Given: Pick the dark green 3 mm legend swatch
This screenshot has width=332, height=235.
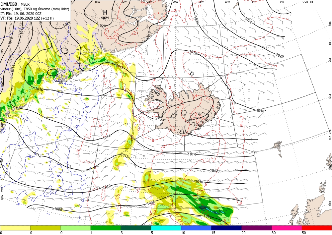Looking at the screenshot, I should pos(136,228).
